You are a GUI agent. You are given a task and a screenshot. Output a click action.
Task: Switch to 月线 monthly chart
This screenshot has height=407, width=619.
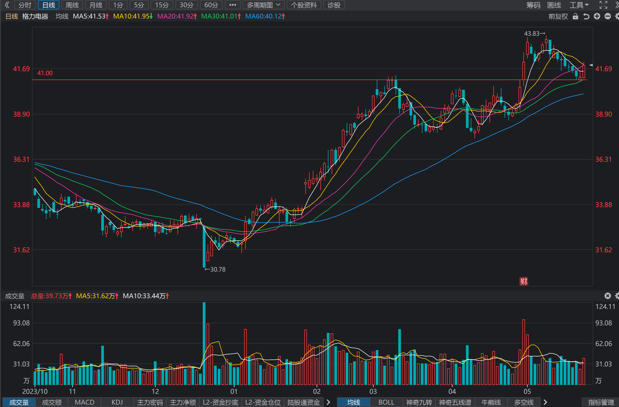tap(96, 5)
